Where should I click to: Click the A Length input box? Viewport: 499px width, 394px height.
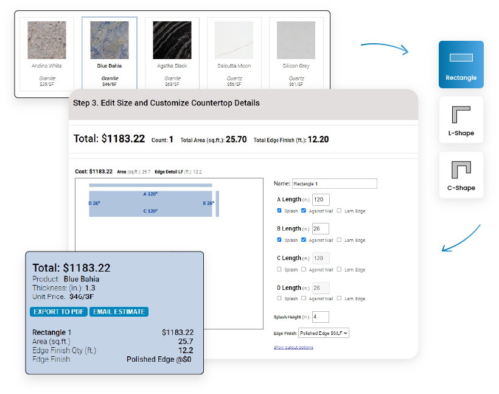pyautogui.click(x=320, y=199)
